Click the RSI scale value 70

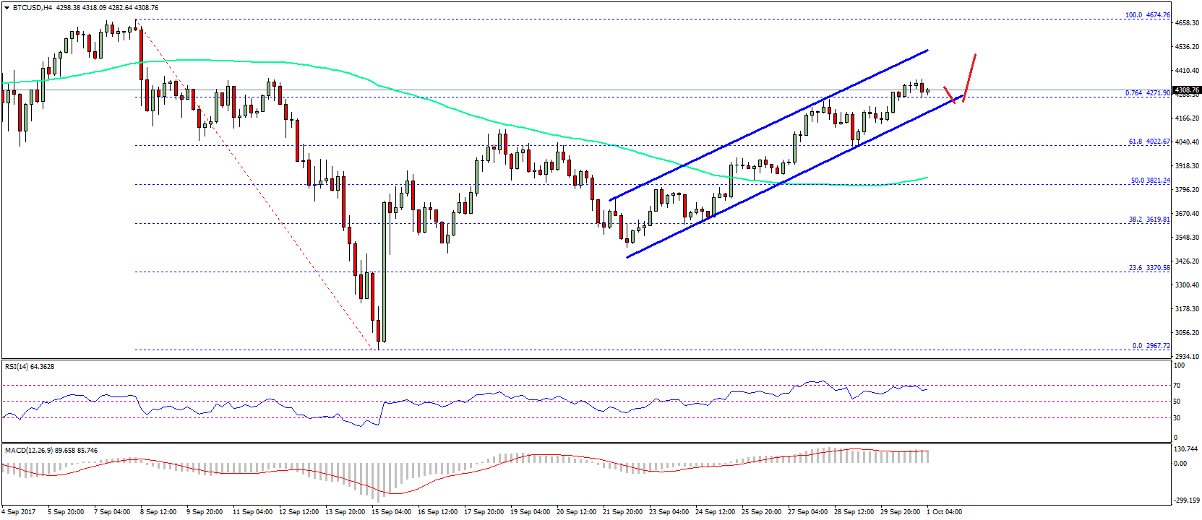coord(1177,386)
